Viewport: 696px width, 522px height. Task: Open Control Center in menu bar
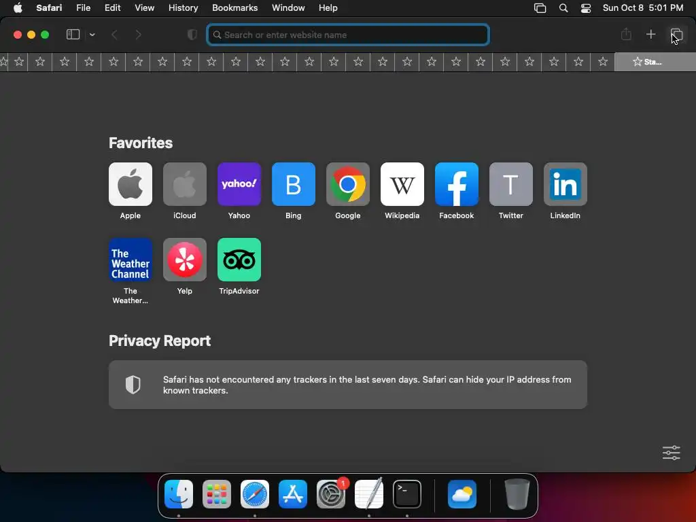586,8
